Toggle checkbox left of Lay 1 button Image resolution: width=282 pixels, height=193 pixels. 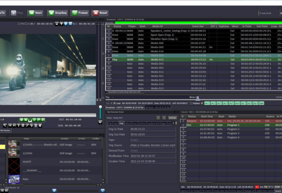click(202, 103)
